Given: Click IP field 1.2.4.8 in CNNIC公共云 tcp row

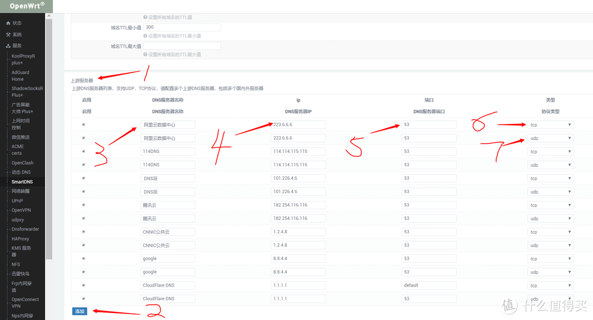Looking at the screenshot, I should point(298,232).
